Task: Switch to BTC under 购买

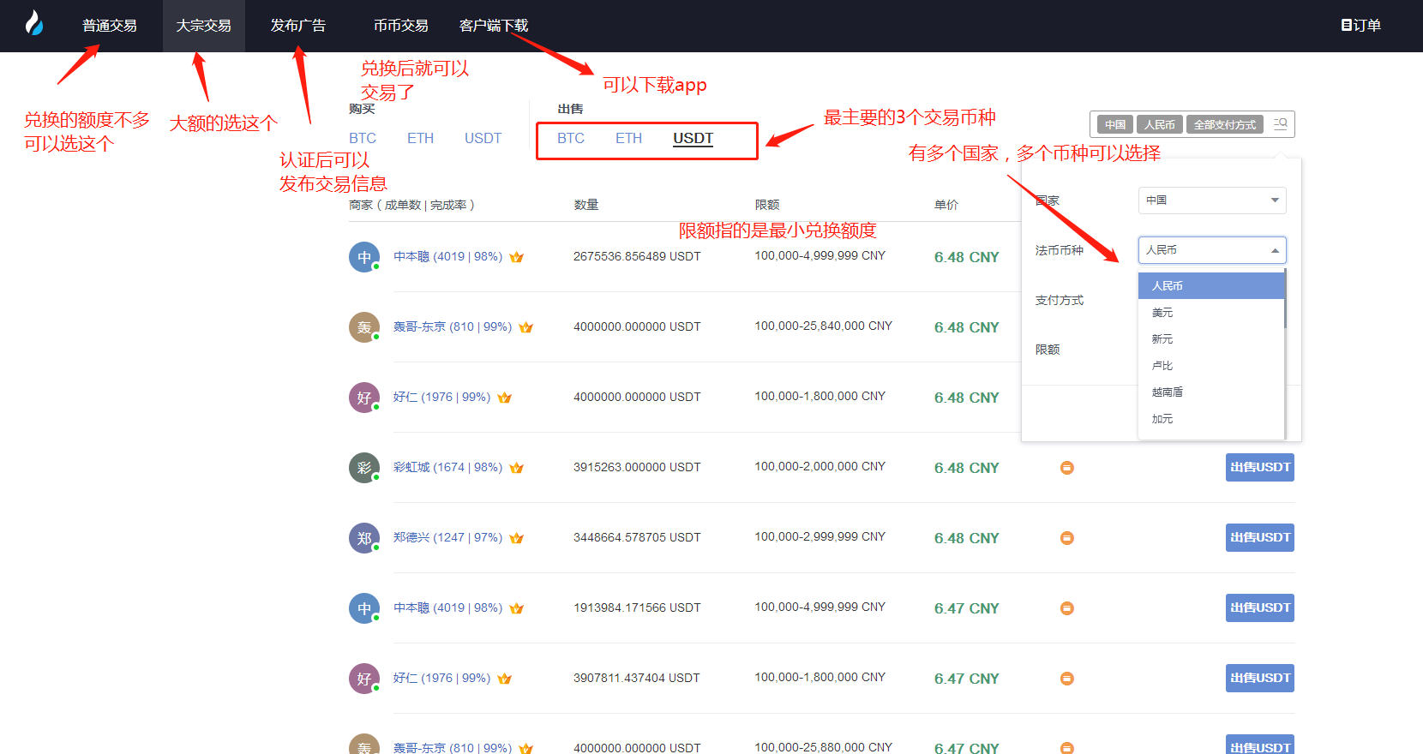Action: click(363, 138)
